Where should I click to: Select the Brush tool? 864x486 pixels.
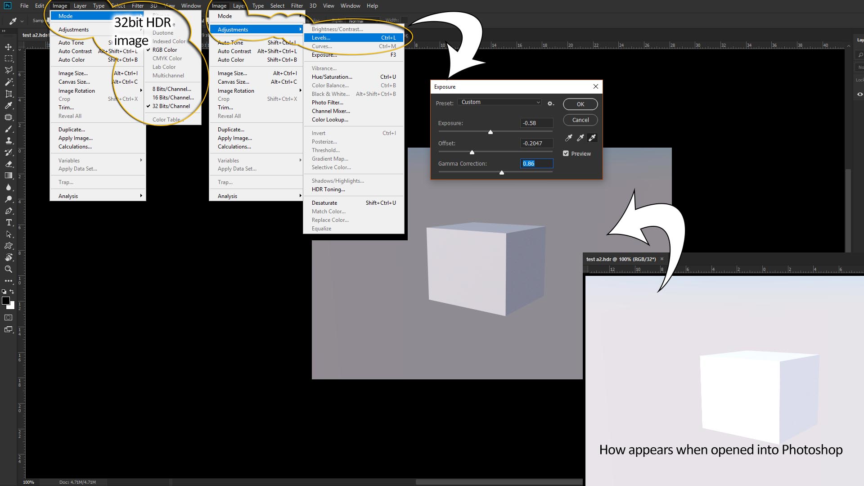pos(9,129)
